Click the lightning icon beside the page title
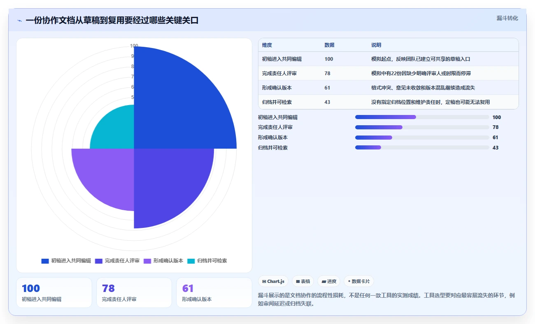The image size is (535, 324). [19, 21]
